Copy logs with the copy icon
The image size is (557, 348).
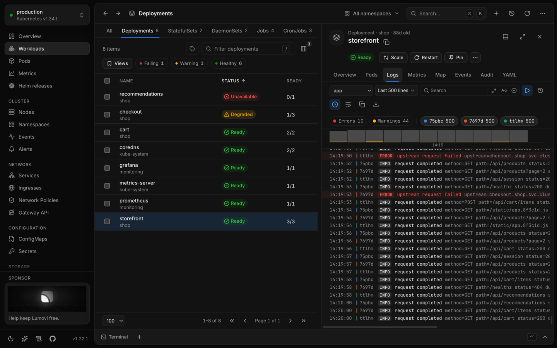(362, 104)
